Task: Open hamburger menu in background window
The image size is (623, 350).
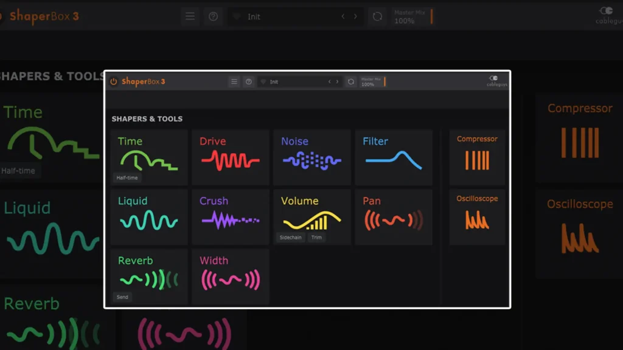Action: tap(190, 16)
